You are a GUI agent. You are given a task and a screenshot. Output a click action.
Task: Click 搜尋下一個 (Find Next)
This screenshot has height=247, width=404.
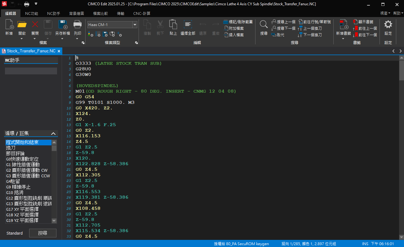[283, 28]
